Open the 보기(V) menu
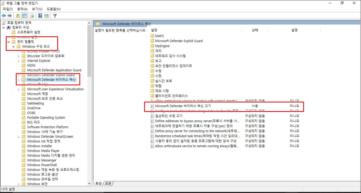Screen dimensions: 361x193 pyautogui.click(x=37, y=9)
